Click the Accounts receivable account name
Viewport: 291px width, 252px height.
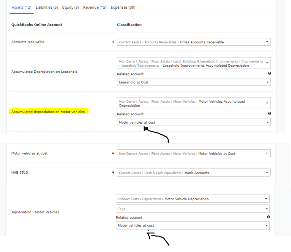(28, 42)
